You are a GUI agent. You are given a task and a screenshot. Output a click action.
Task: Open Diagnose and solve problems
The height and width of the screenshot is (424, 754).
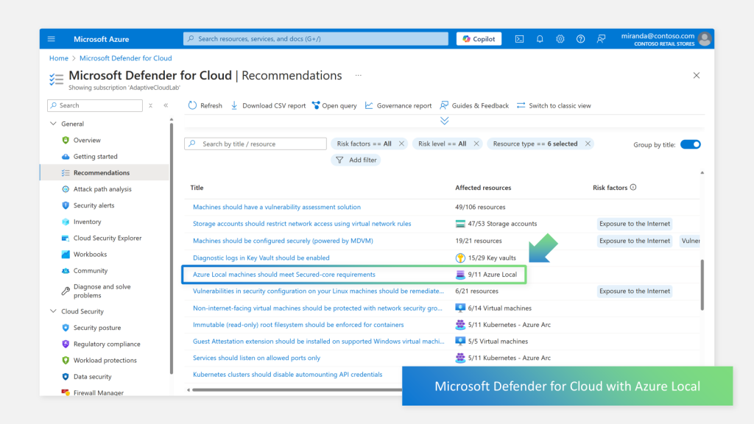tap(102, 291)
